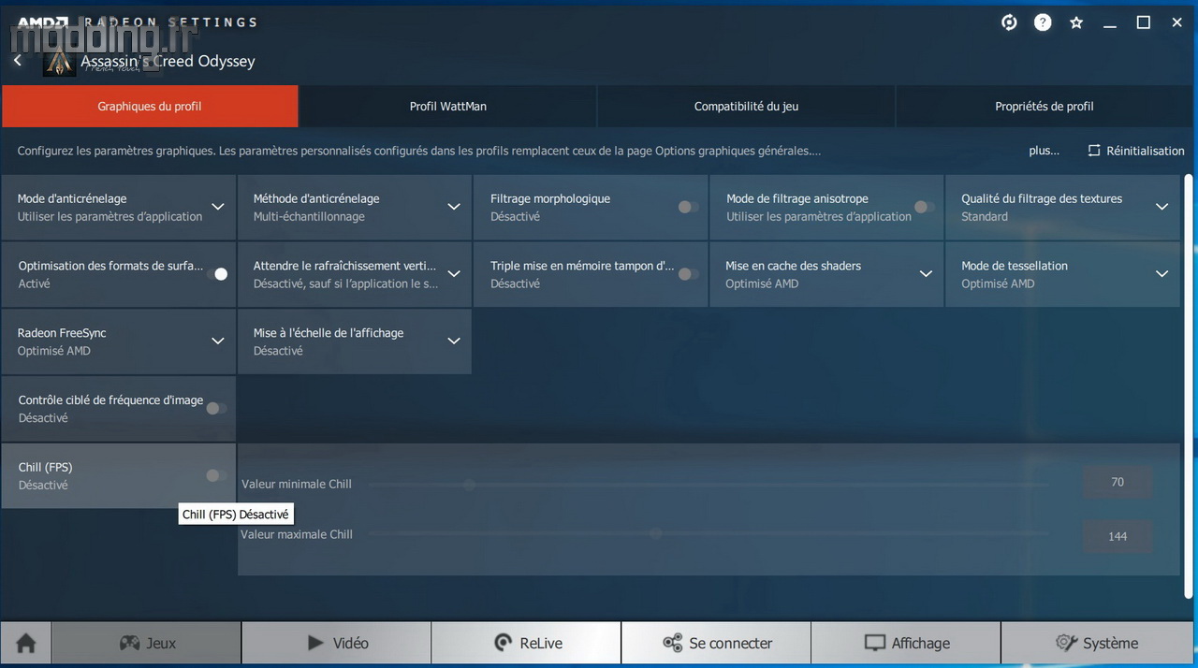Click the 'Multi-échantillonnage' value text
Screen dimensions: 1198x668
point(309,216)
